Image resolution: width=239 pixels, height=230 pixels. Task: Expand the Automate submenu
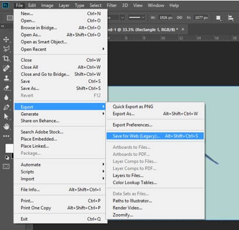point(61,165)
